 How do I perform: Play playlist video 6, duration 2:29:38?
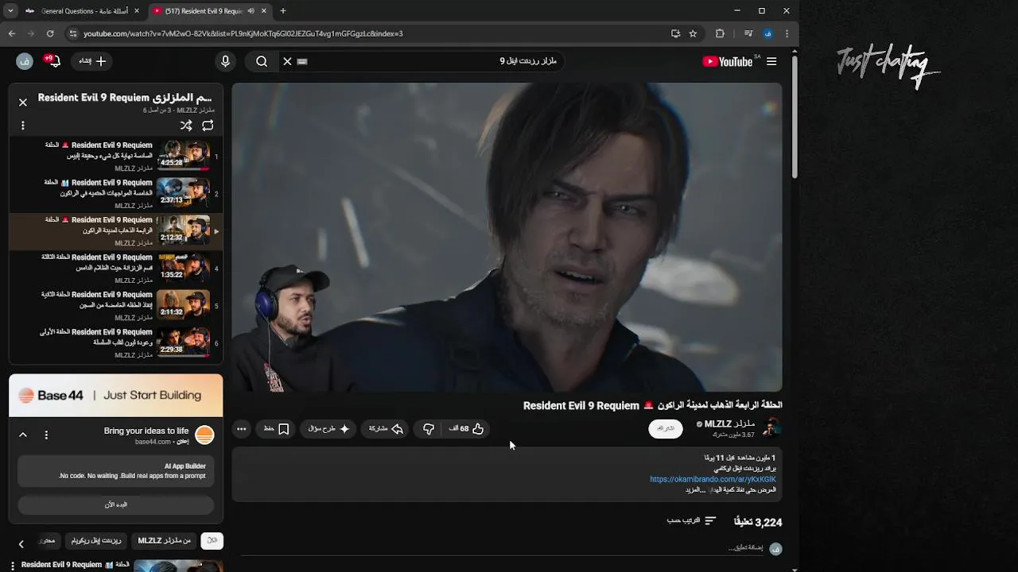[116, 343]
